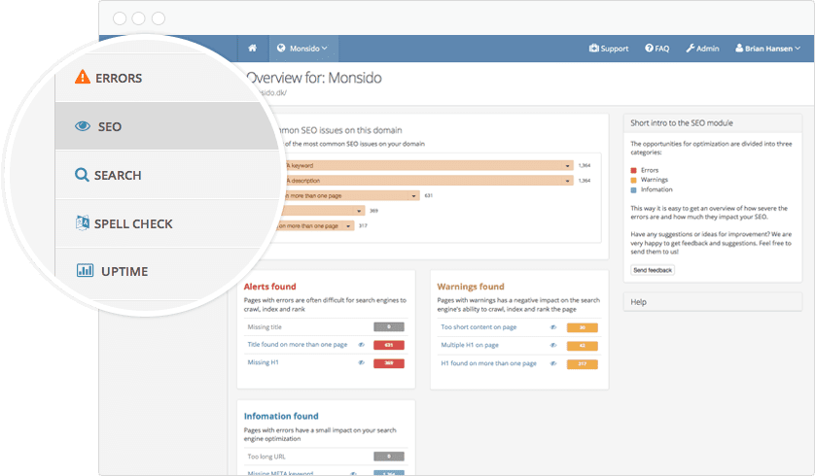Click the Send feedback button
This screenshot has width=815, height=476.
point(653,270)
